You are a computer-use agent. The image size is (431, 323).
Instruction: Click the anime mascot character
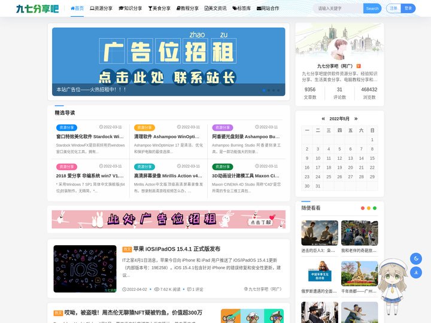point(393,287)
